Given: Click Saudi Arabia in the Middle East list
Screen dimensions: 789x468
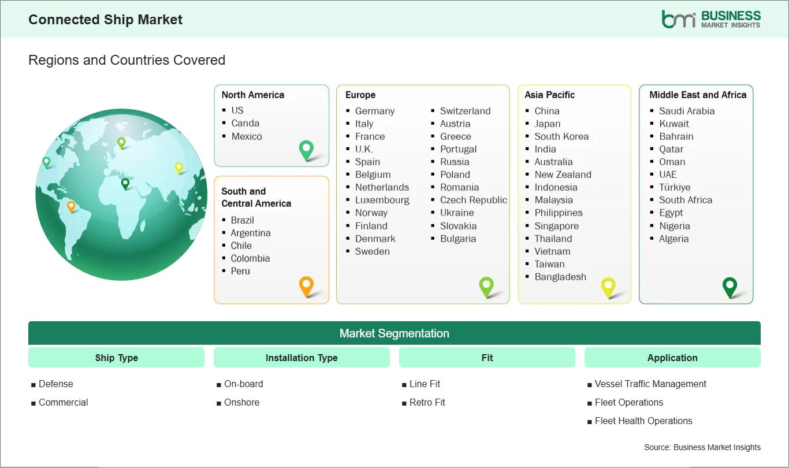Looking at the screenshot, I should point(687,111).
